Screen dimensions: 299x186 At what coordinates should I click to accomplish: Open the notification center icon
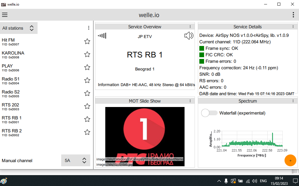tap(295, 181)
